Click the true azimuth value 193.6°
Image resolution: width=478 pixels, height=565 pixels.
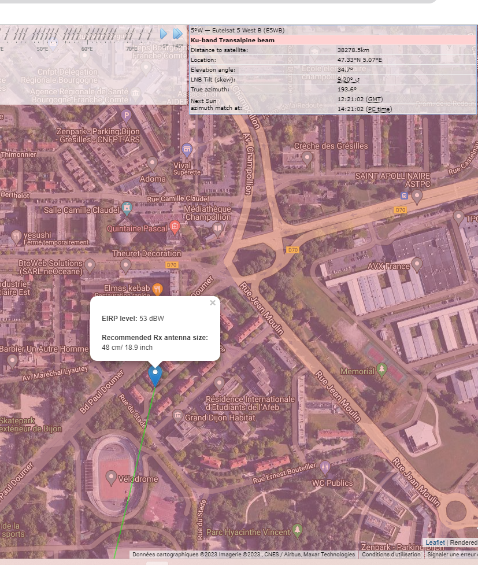(347, 90)
